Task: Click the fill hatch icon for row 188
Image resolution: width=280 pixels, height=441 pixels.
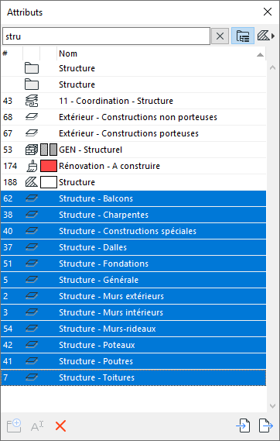Action: tap(32, 182)
